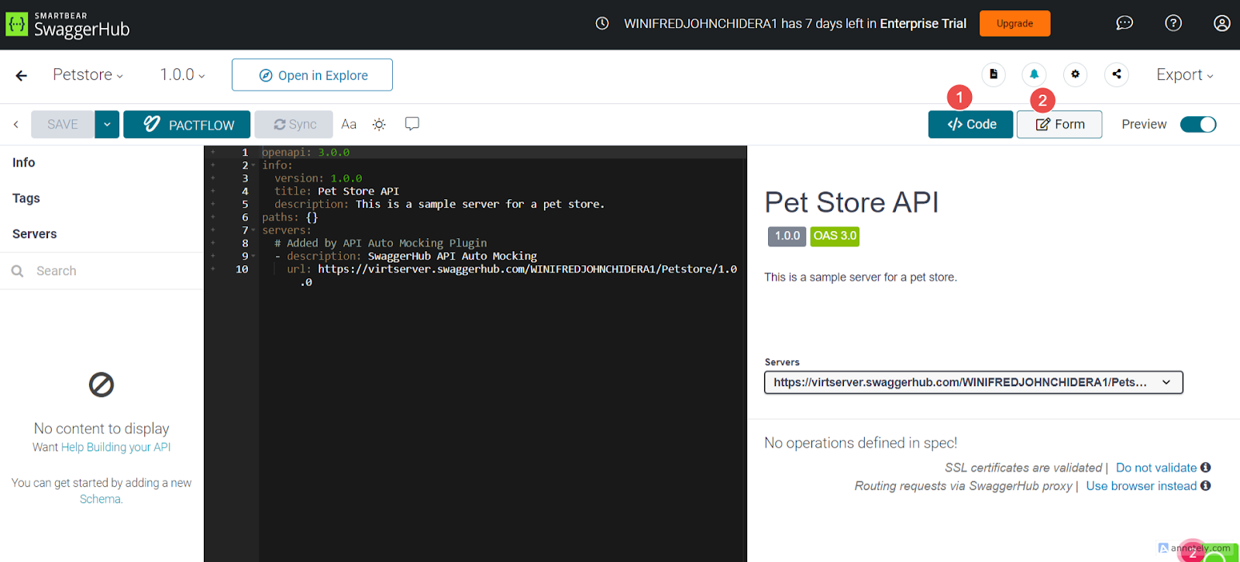The image size is (1240, 562).
Task: Open the 1.0.0 version dropdown
Action: coord(182,75)
